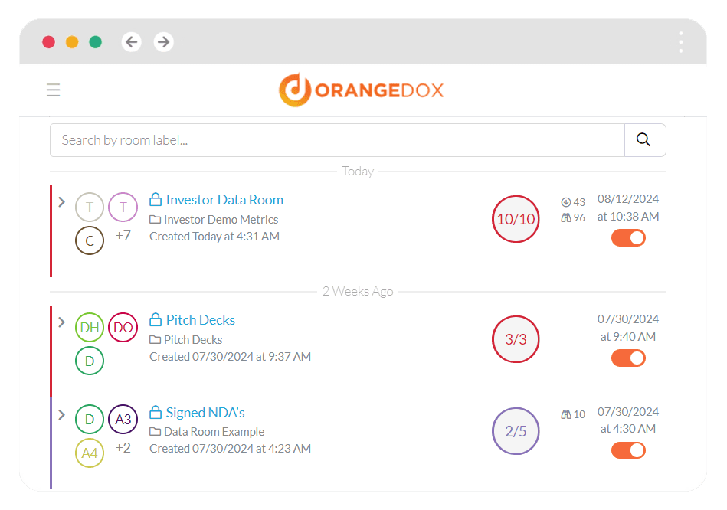Disable the Pitch Decks room toggle
Screen dimensions: 727x510
(x=628, y=358)
